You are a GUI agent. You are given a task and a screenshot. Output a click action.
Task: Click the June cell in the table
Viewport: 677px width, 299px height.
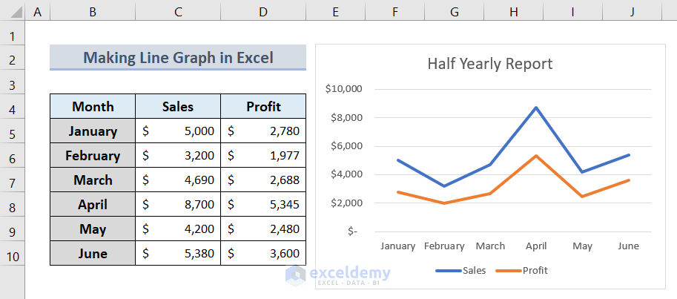click(93, 253)
